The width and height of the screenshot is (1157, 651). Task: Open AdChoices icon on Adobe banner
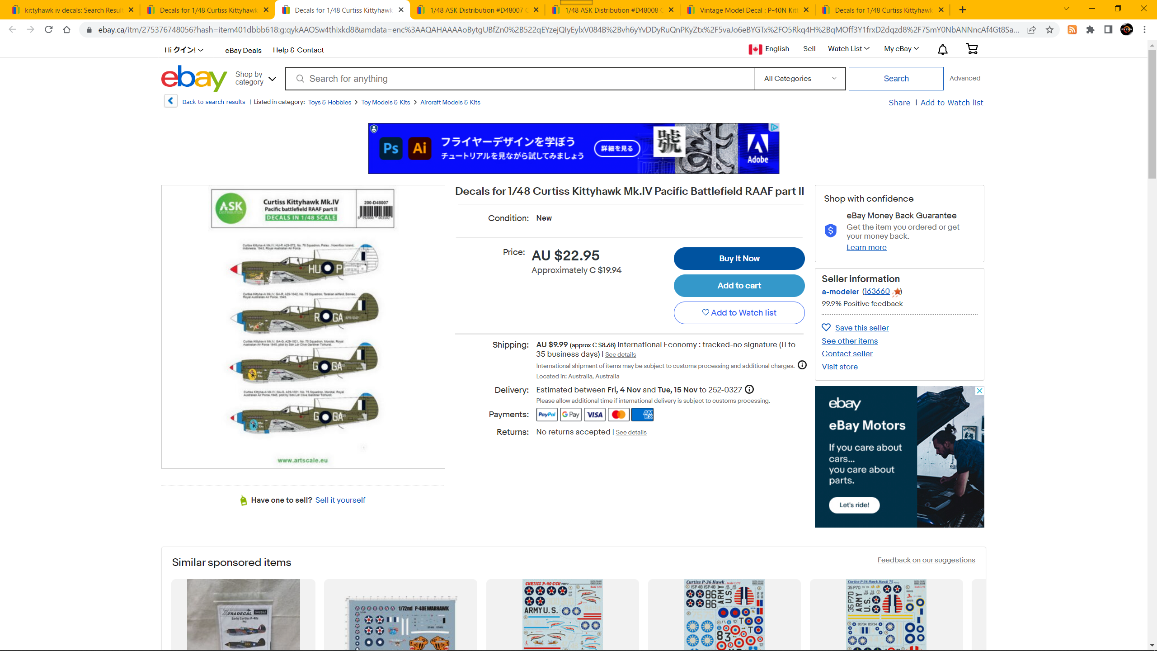click(775, 127)
